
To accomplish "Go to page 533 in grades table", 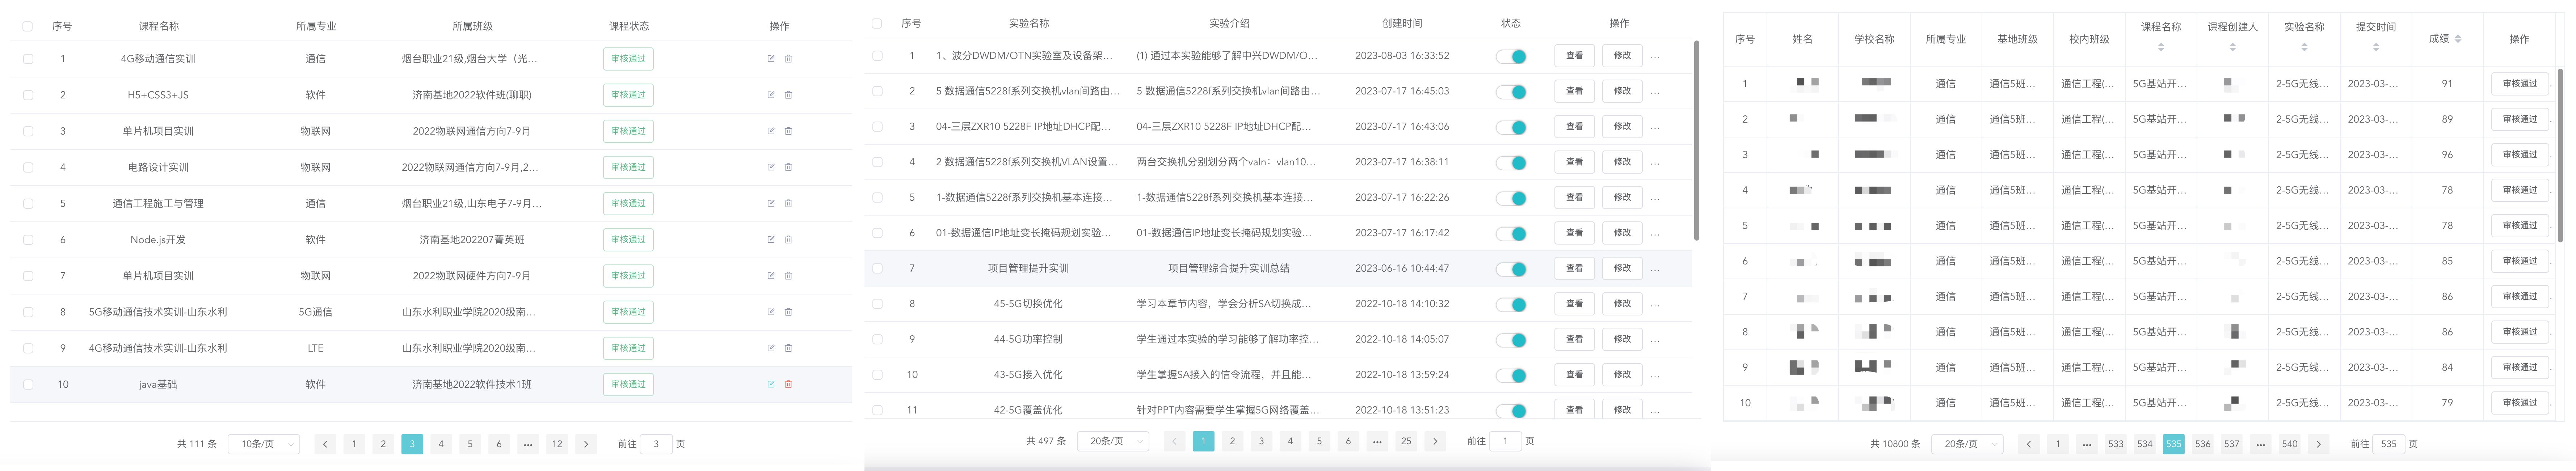I will coord(2115,444).
